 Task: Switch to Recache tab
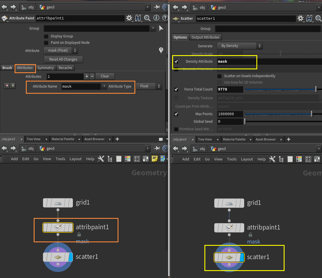click(x=65, y=68)
